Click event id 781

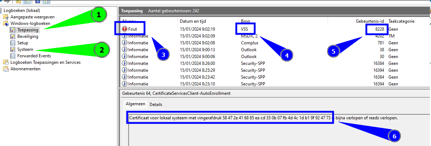(x=382, y=43)
